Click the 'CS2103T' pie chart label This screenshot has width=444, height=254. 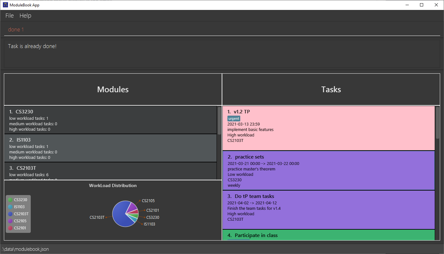[97, 217]
